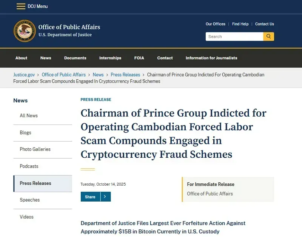
Task: Click Press Releases breadcrumb link
Action: coord(125,75)
